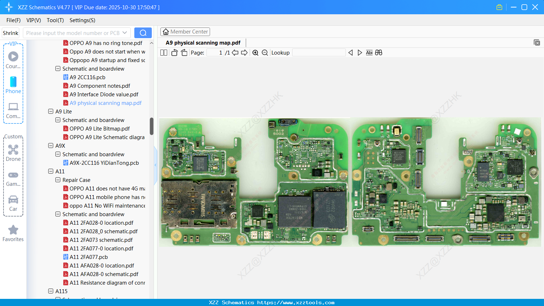Click the model number search input field
This screenshot has width=544, height=306.
[x=73, y=33]
